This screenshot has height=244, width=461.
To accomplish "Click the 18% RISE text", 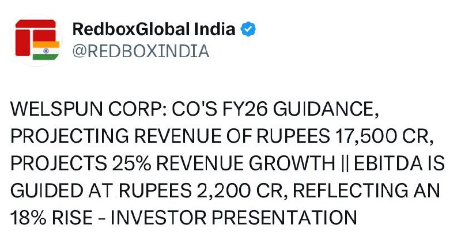I will point(51,218).
